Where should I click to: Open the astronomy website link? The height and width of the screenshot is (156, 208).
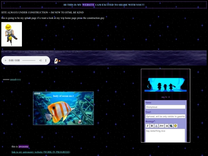(41, 152)
